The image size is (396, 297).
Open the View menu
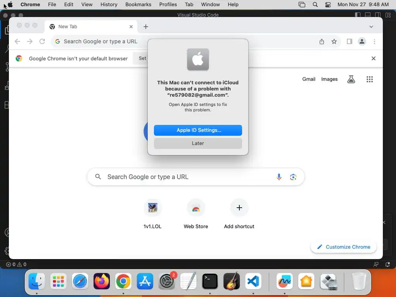pyautogui.click(x=87, y=5)
